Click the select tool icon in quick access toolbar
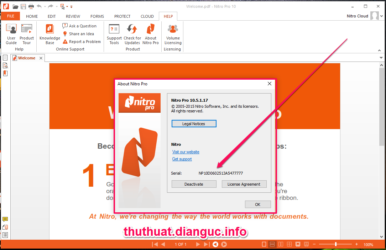Viewport: 386px width, 250px height. [63, 6]
